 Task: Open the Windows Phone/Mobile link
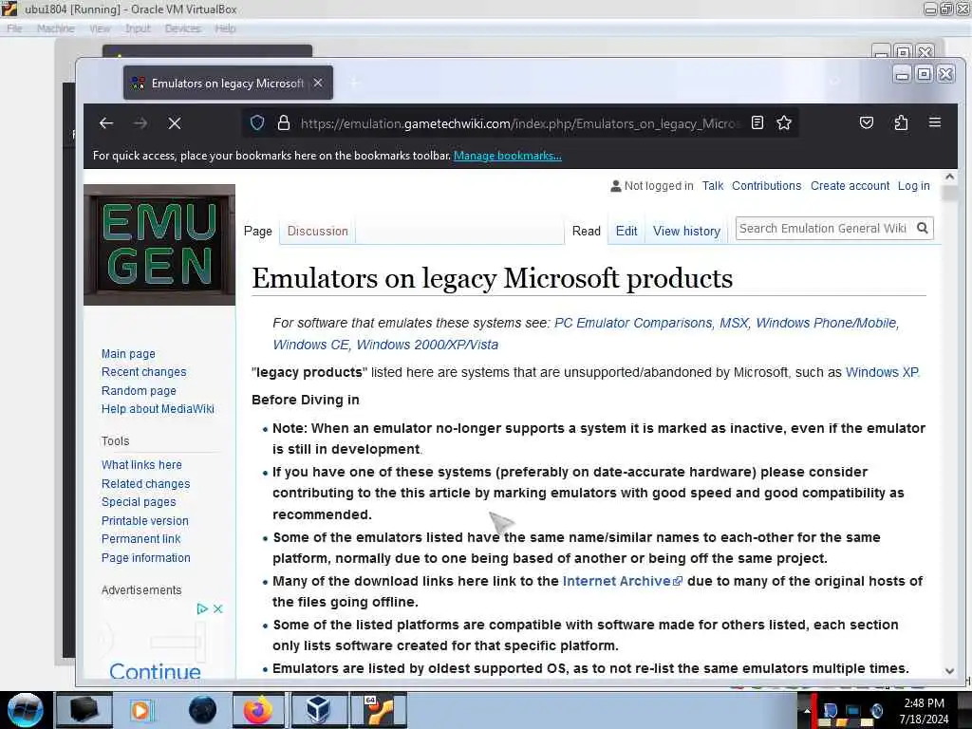point(826,323)
